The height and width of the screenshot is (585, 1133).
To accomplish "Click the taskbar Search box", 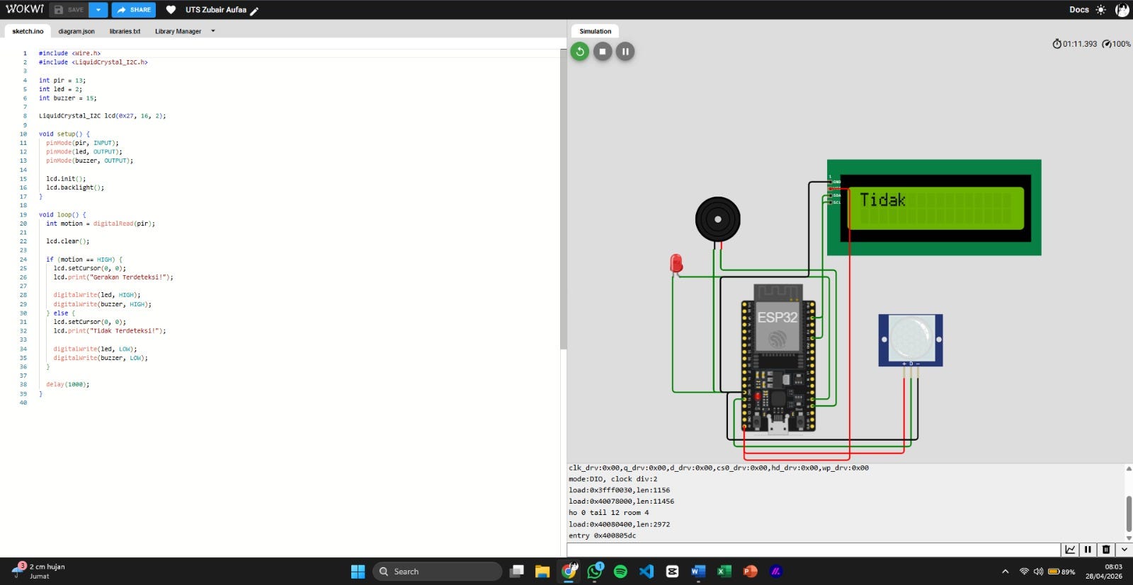I will click(x=437, y=572).
